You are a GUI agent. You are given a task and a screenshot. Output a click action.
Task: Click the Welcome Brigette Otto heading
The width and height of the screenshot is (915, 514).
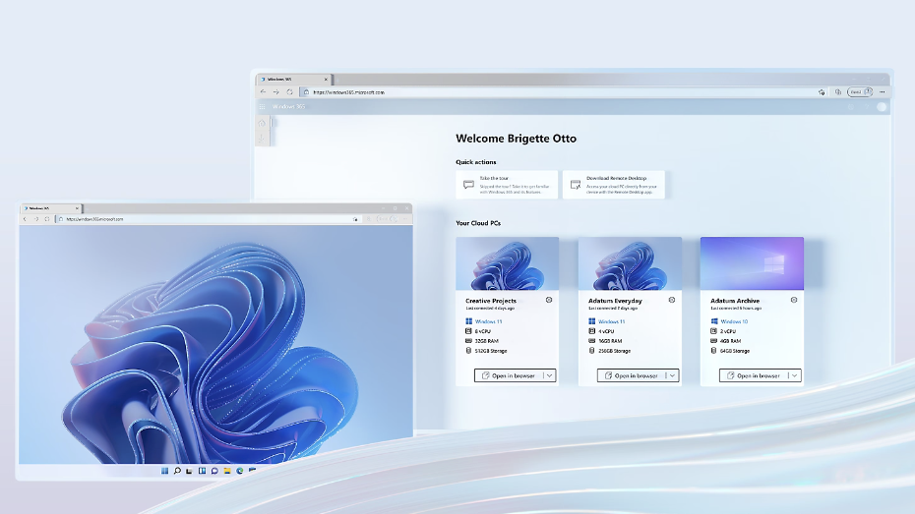tap(516, 139)
